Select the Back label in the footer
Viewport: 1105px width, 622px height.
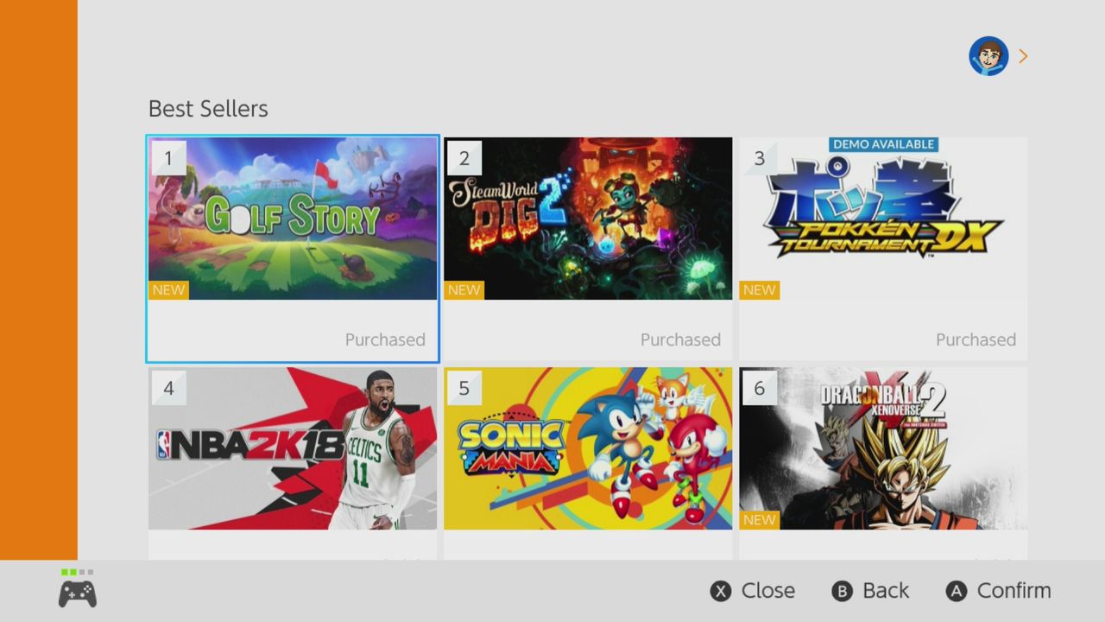pos(886,591)
